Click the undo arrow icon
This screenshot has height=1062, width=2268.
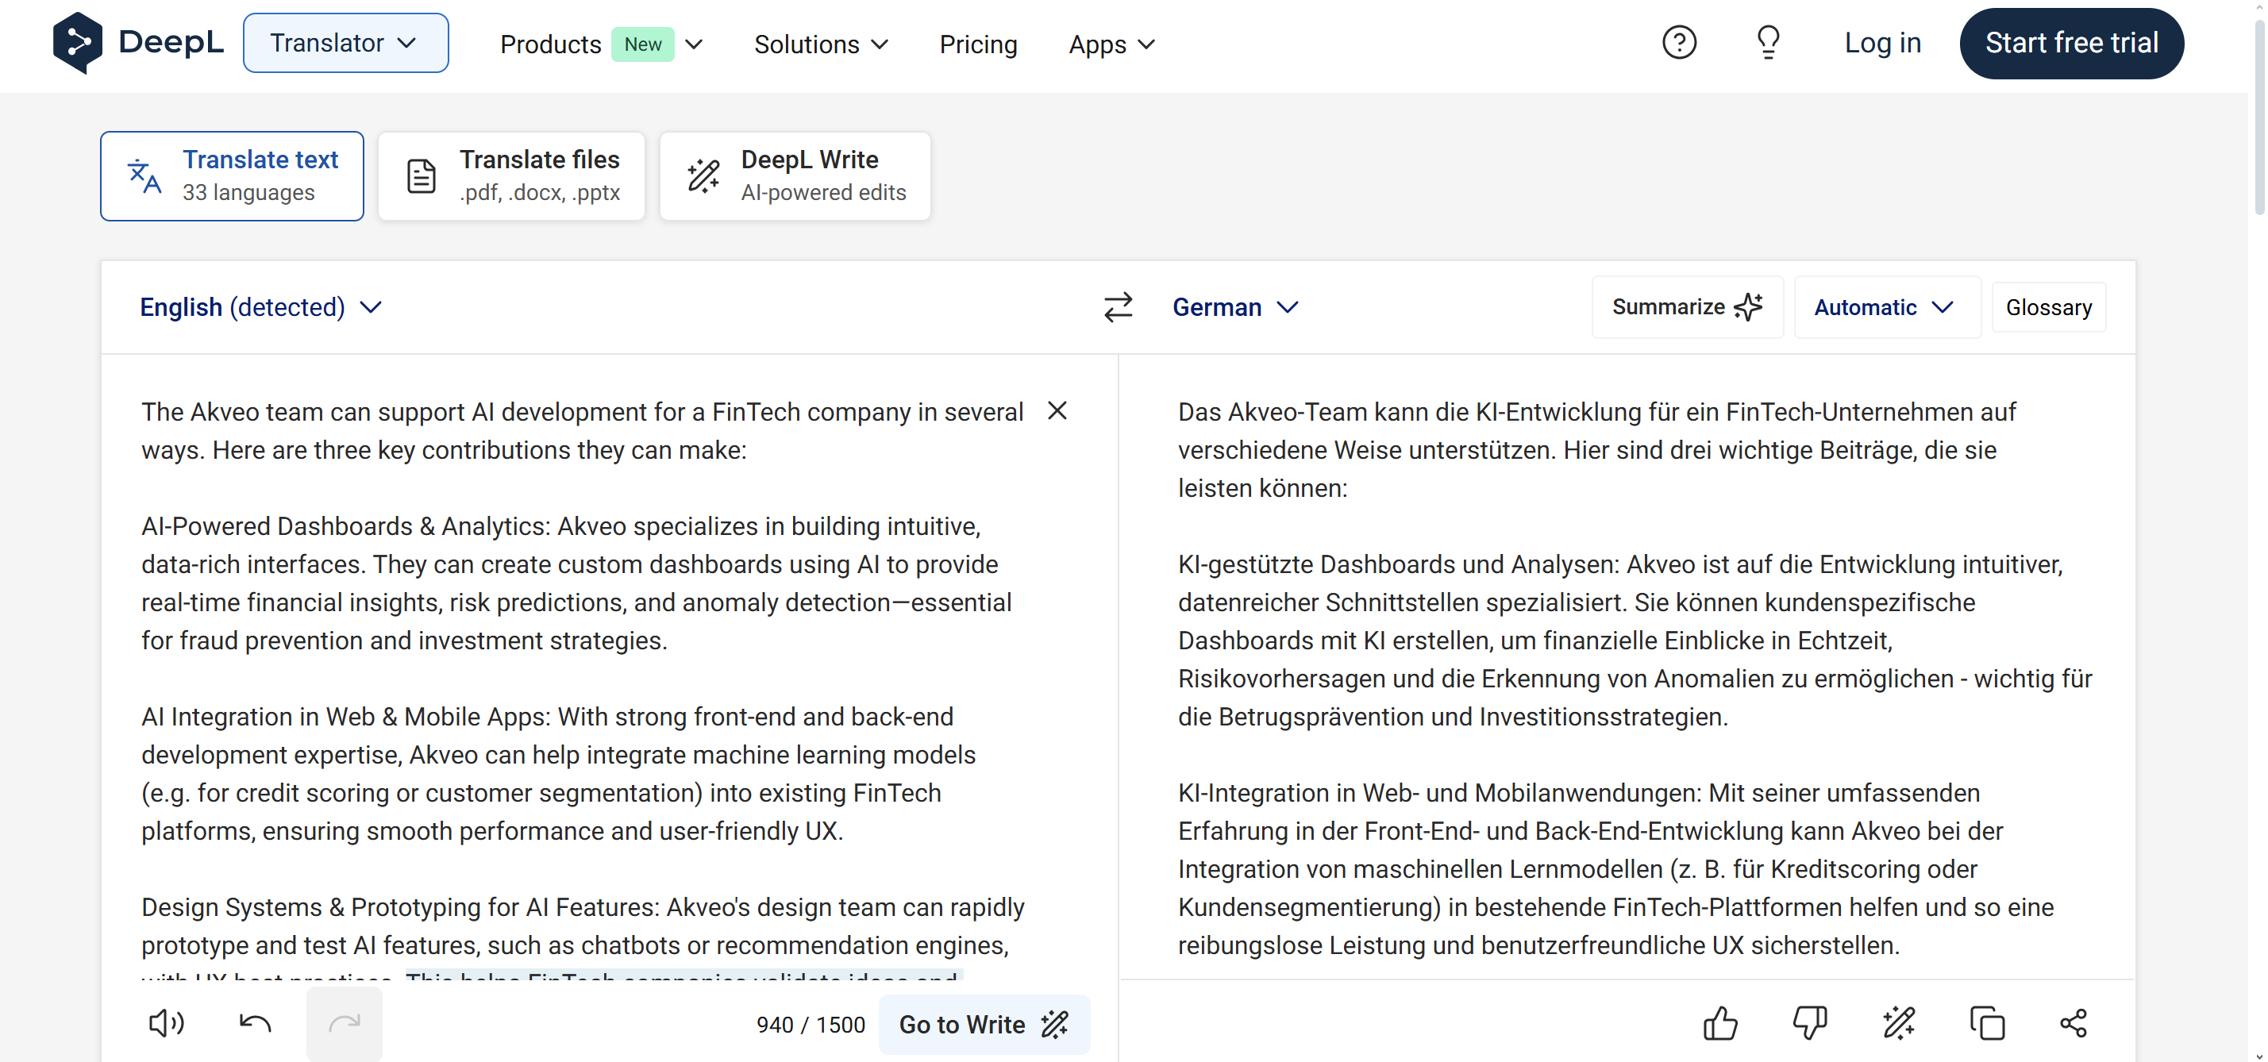pyautogui.click(x=256, y=1023)
